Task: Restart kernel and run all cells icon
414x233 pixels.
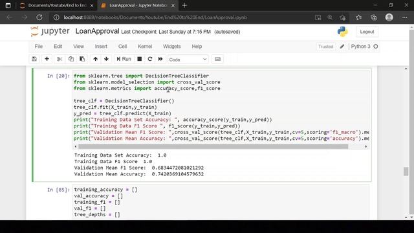Action: [160, 59]
